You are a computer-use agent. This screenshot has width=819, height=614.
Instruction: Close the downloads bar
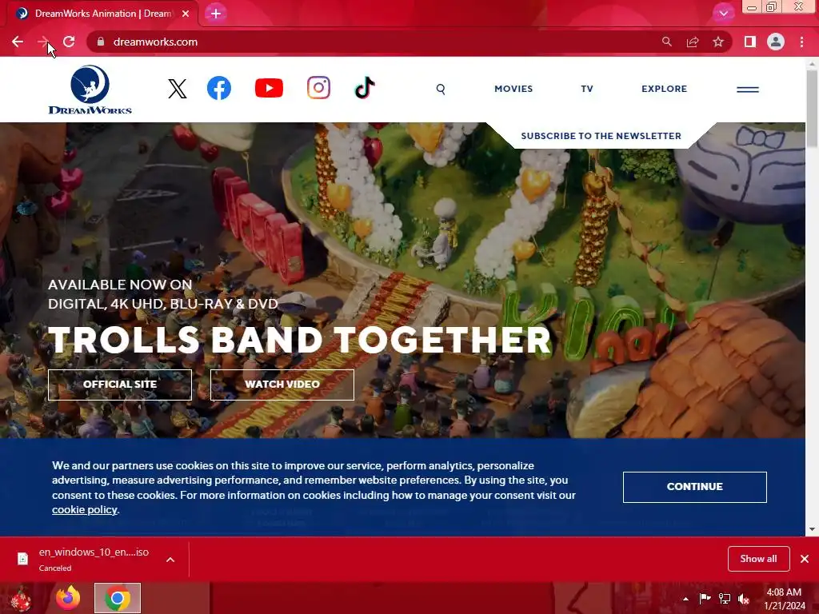click(x=805, y=559)
